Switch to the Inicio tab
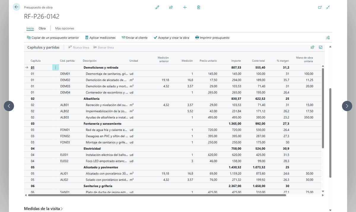 tap(30, 29)
